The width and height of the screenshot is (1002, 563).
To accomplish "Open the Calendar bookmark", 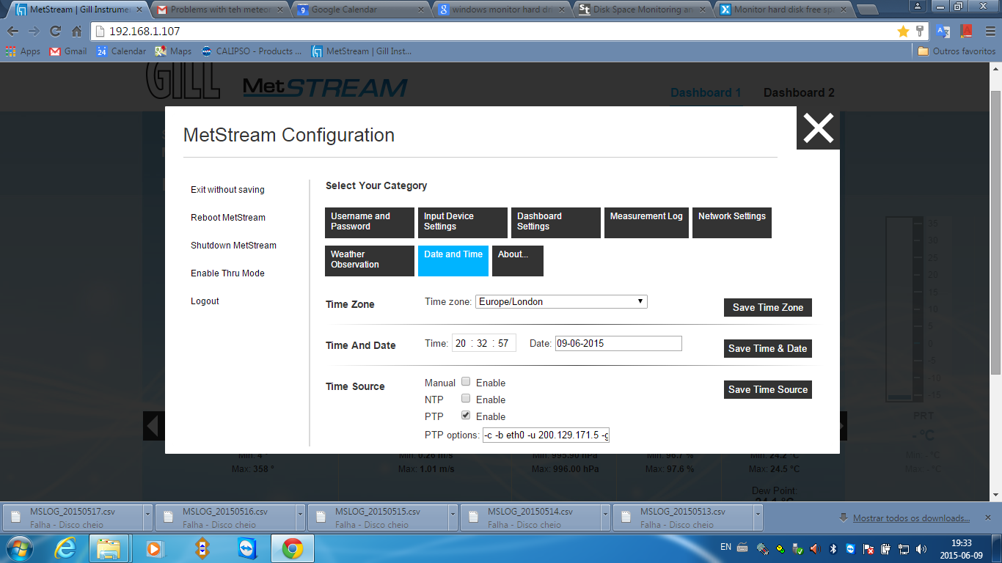I will point(121,51).
